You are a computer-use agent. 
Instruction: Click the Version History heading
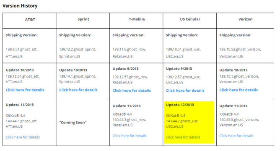pos(20,6)
